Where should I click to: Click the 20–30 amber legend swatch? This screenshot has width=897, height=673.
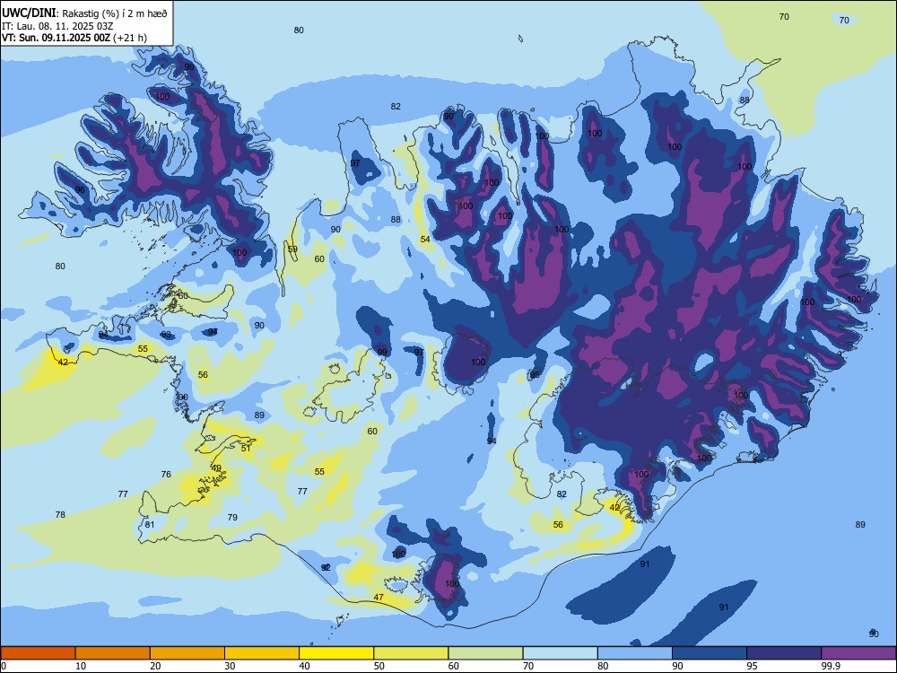coord(187,653)
